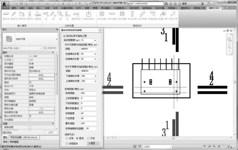Click the 编辑 button for 图形显示选项
238x150 pixels.
tap(42, 79)
